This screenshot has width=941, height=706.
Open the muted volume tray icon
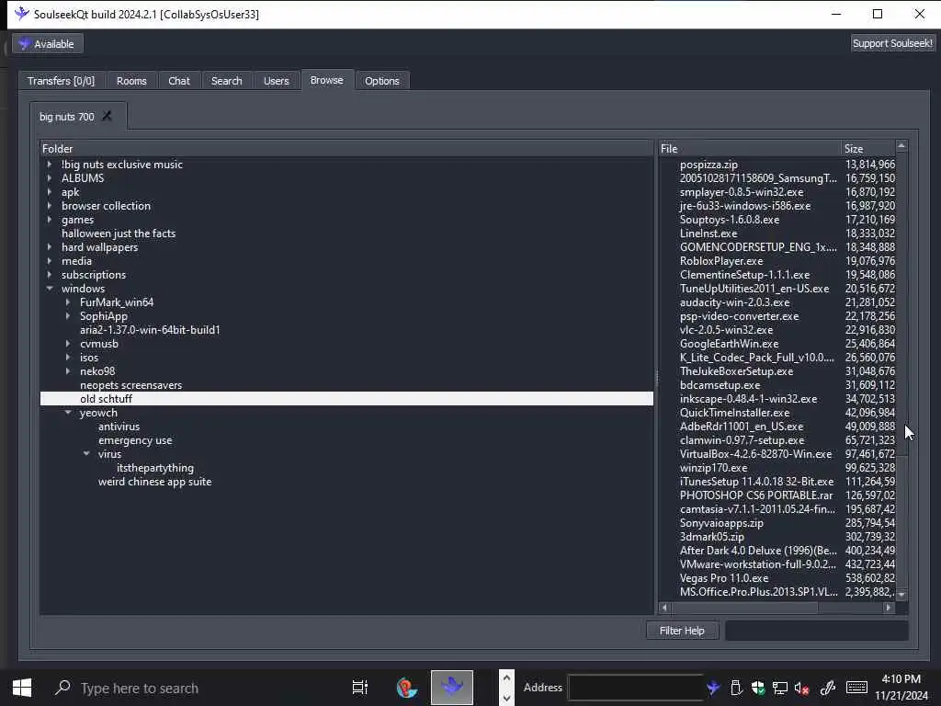(801, 688)
